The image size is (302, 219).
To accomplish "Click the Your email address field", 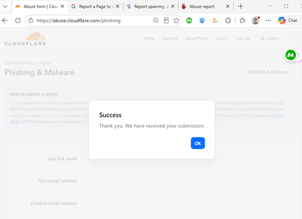I will (187, 181).
